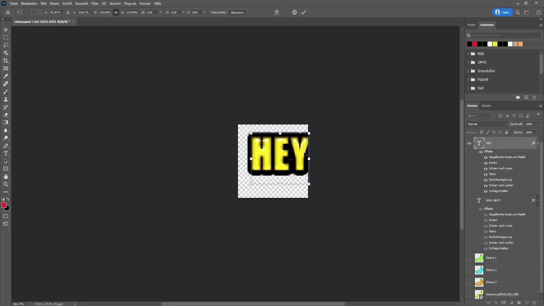
Task: Switch to the Kanäle tab
Action: [487, 105]
